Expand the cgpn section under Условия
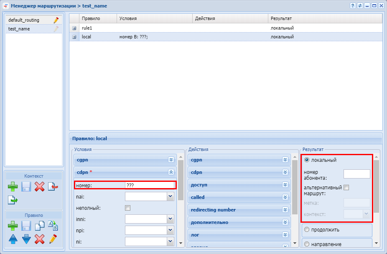The image size is (387, 254). coord(171,159)
